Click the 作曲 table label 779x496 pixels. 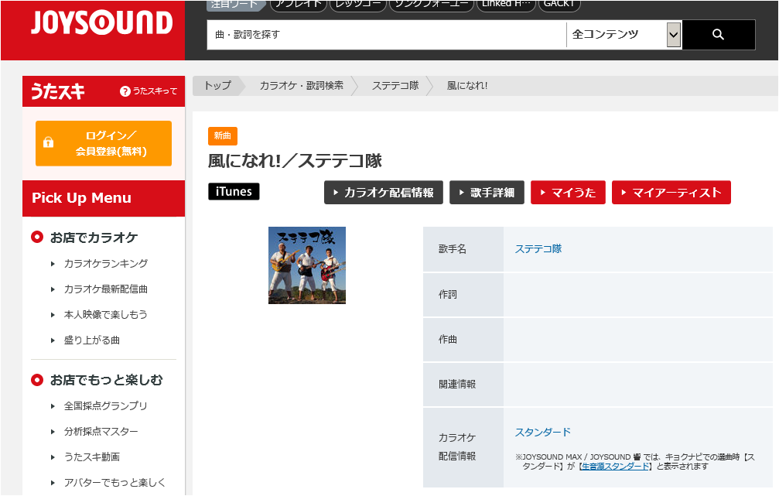448,340
